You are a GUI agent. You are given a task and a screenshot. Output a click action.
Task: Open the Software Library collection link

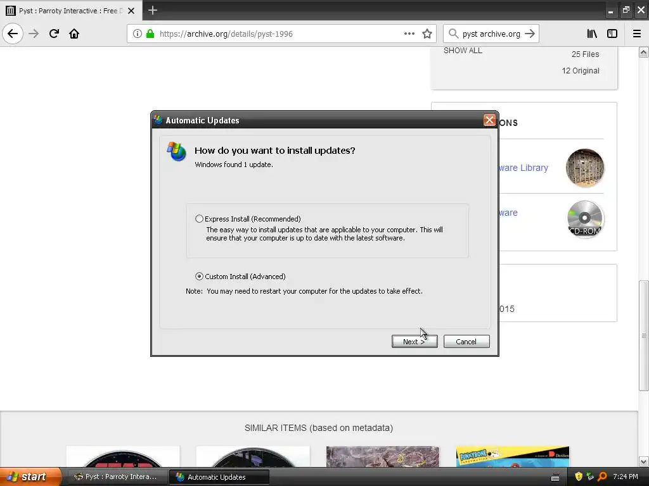coord(523,168)
